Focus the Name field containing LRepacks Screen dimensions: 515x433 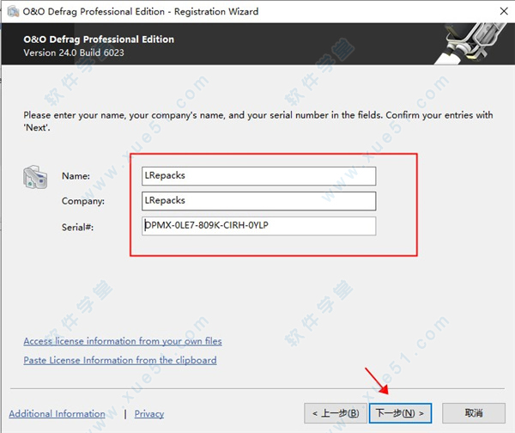click(x=259, y=175)
